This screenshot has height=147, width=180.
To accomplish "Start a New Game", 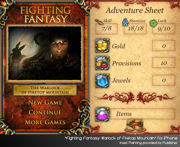I will (45, 102).
